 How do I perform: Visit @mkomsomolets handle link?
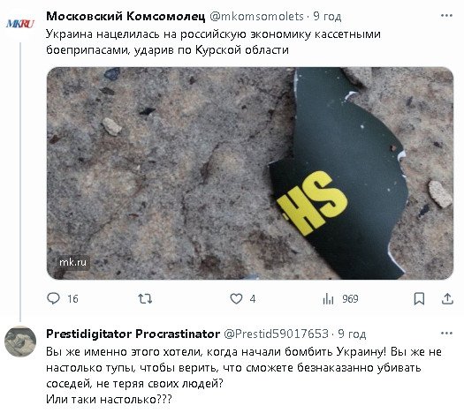pyautogui.click(x=256, y=16)
